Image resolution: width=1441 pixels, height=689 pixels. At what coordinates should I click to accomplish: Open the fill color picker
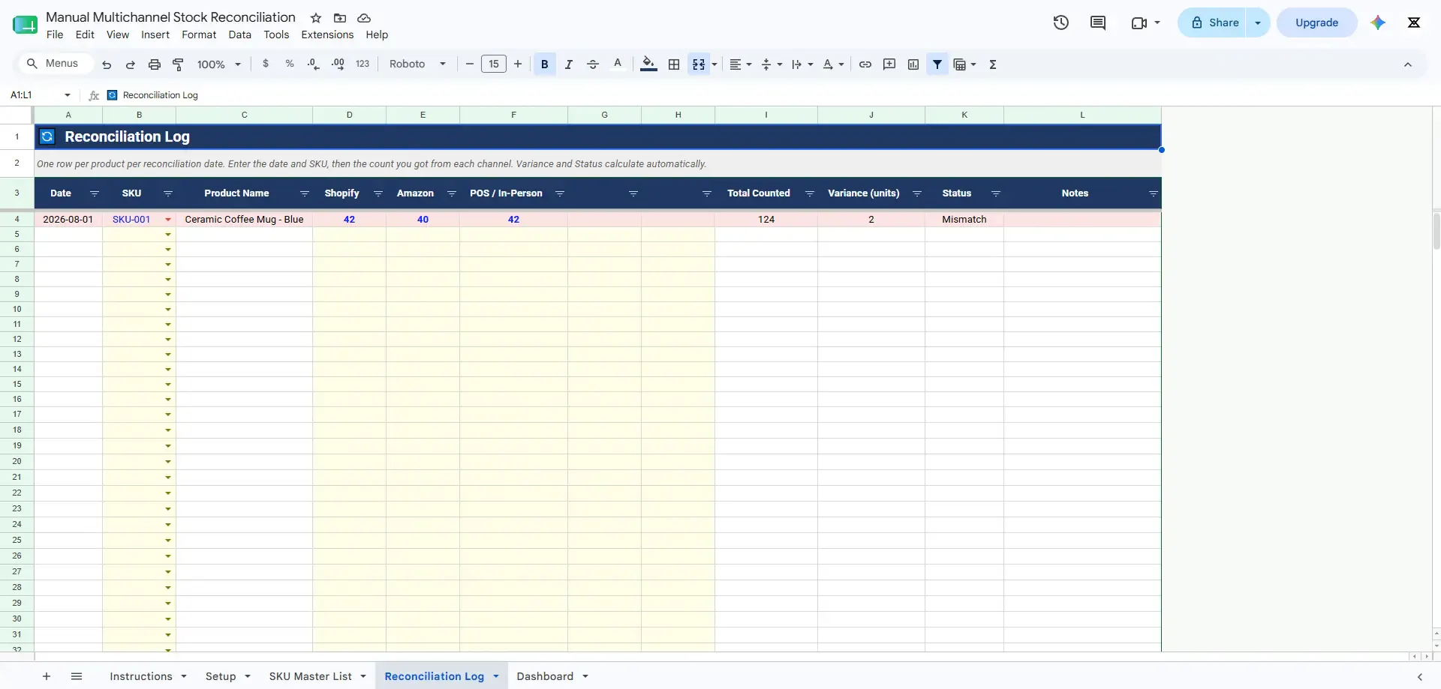point(649,64)
